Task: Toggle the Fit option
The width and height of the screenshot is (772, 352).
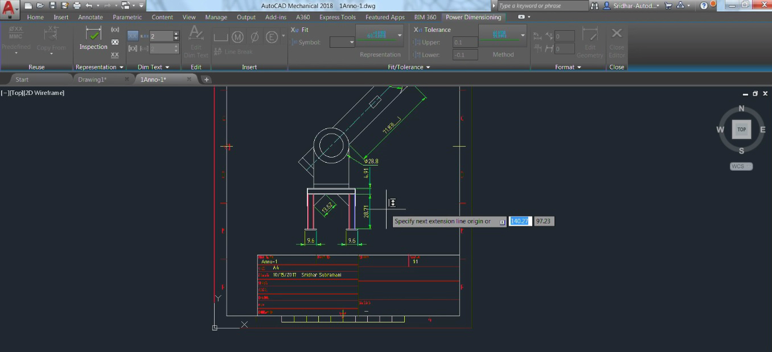Action: click(301, 30)
